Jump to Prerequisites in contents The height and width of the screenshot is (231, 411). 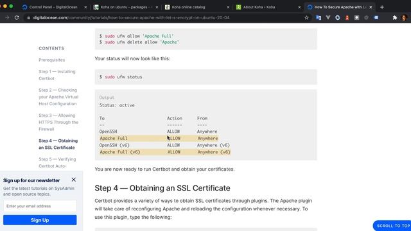51,60
